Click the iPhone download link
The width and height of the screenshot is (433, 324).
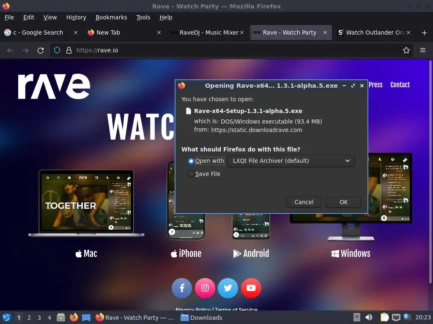pos(186,254)
